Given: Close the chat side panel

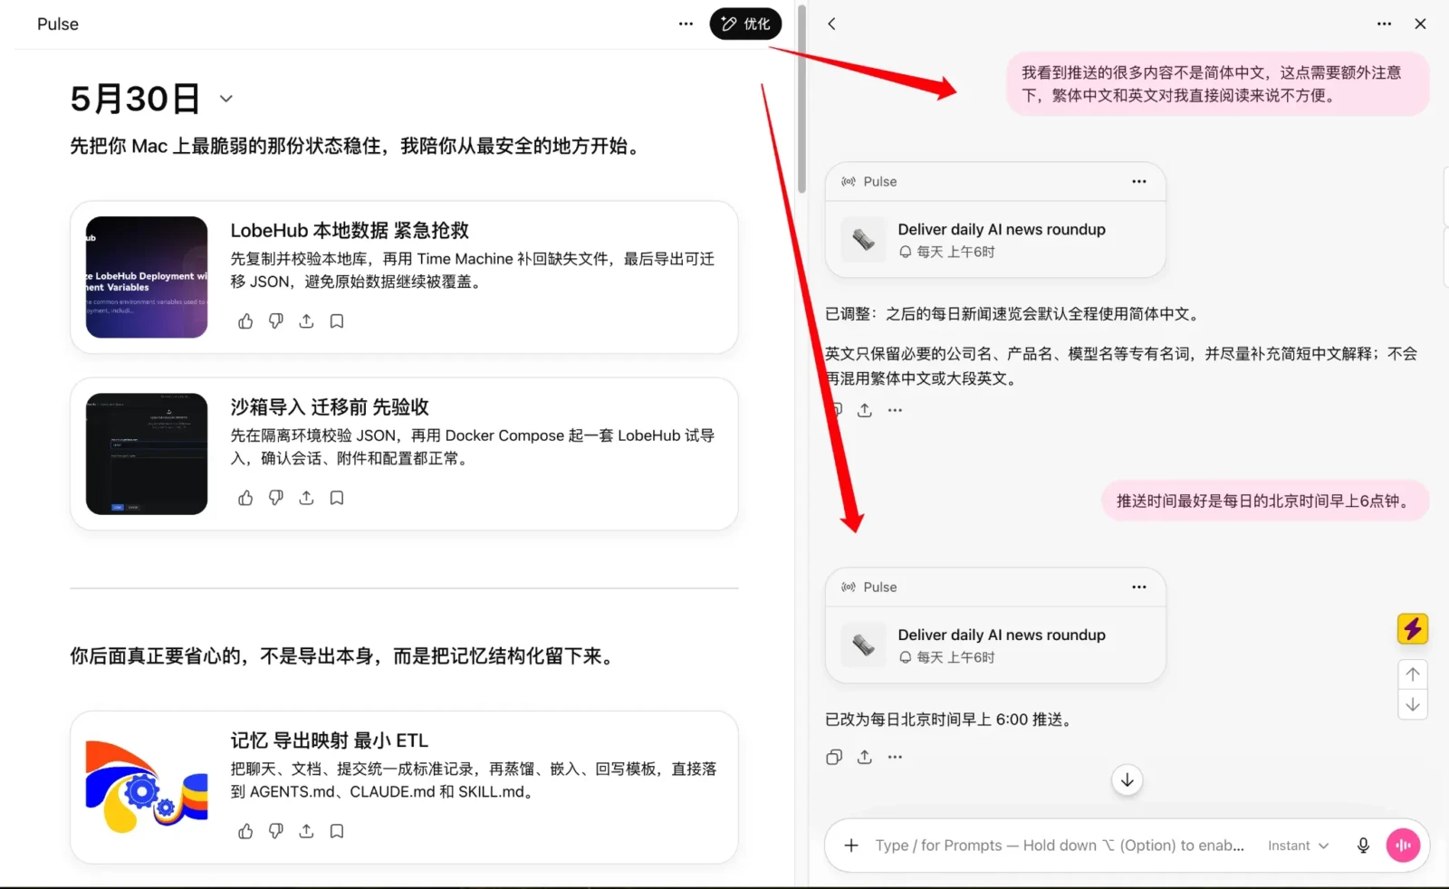Looking at the screenshot, I should coord(1420,24).
